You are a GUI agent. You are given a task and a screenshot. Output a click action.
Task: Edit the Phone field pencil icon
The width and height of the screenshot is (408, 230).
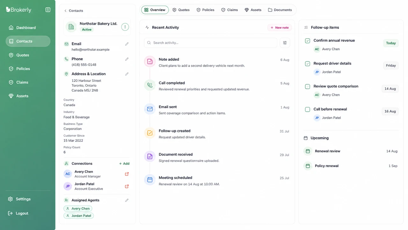pyautogui.click(x=127, y=59)
